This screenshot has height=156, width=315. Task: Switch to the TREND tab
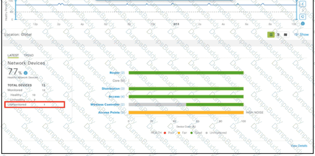(x=29, y=55)
